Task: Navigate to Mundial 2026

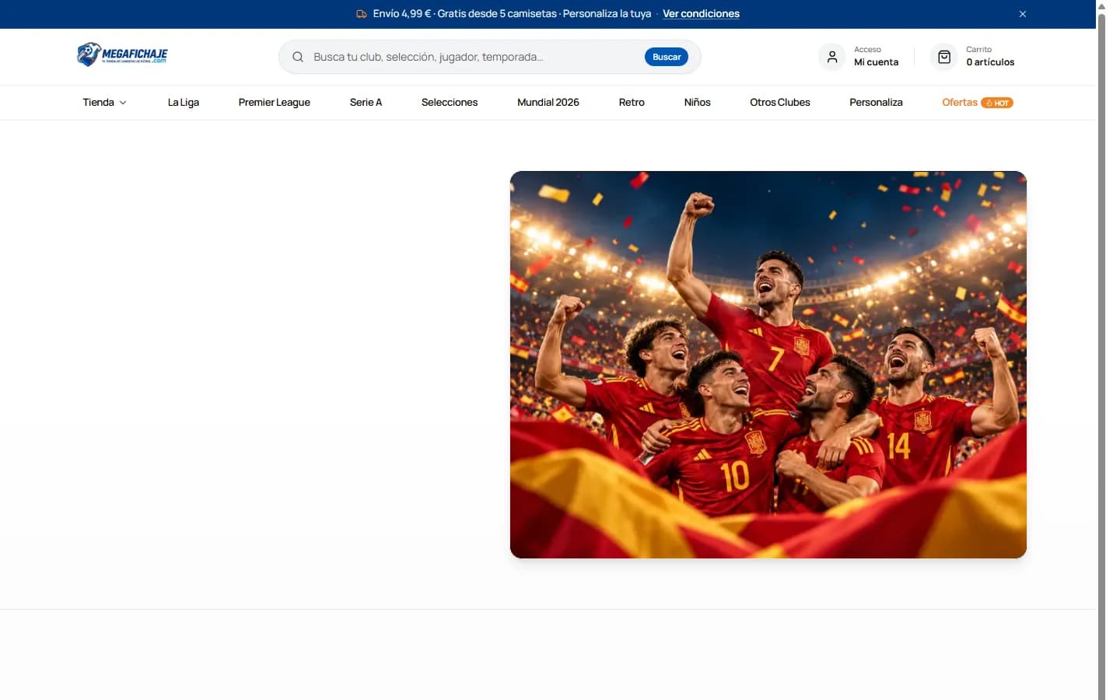Action: 548,103
